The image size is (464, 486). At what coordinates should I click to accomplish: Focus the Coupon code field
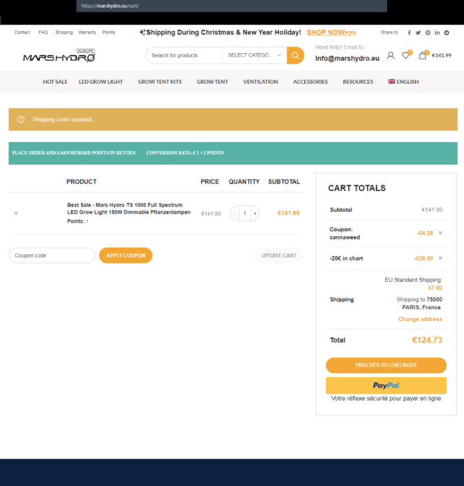click(x=52, y=255)
